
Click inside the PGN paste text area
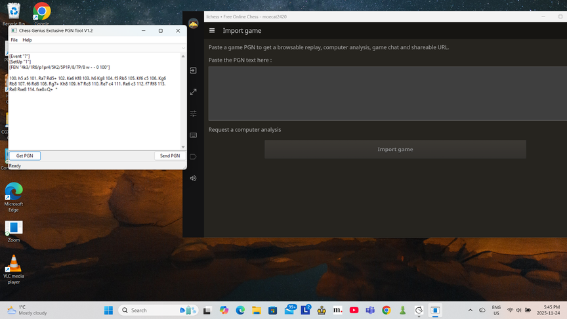(x=388, y=93)
